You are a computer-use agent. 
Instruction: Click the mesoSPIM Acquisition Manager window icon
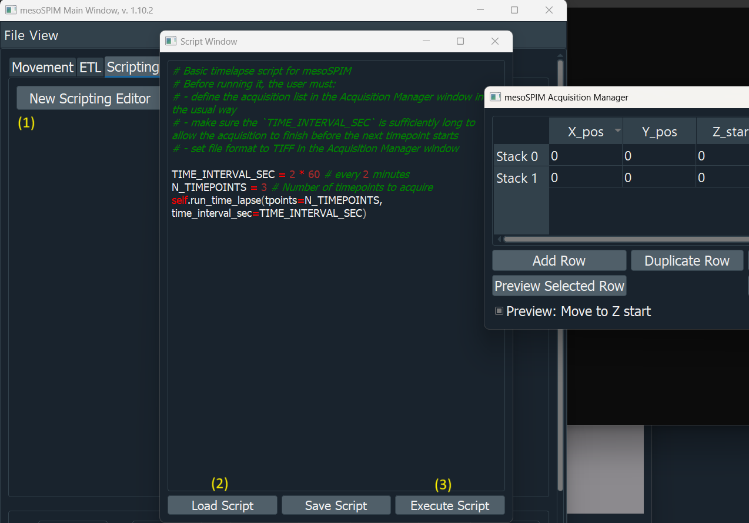(496, 97)
